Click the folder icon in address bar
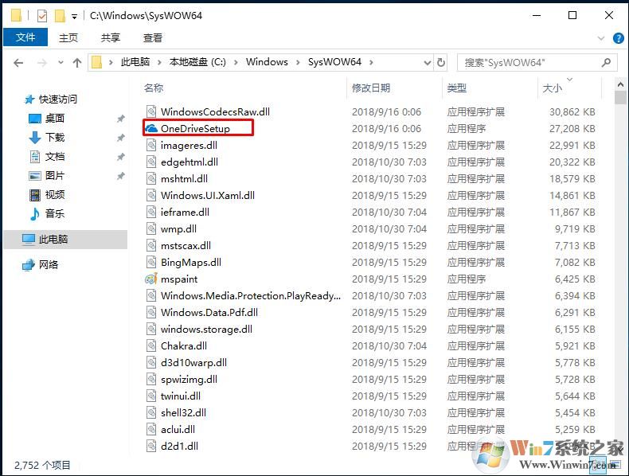The image size is (629, 476). pyautogui.click(x=96, y=62)
